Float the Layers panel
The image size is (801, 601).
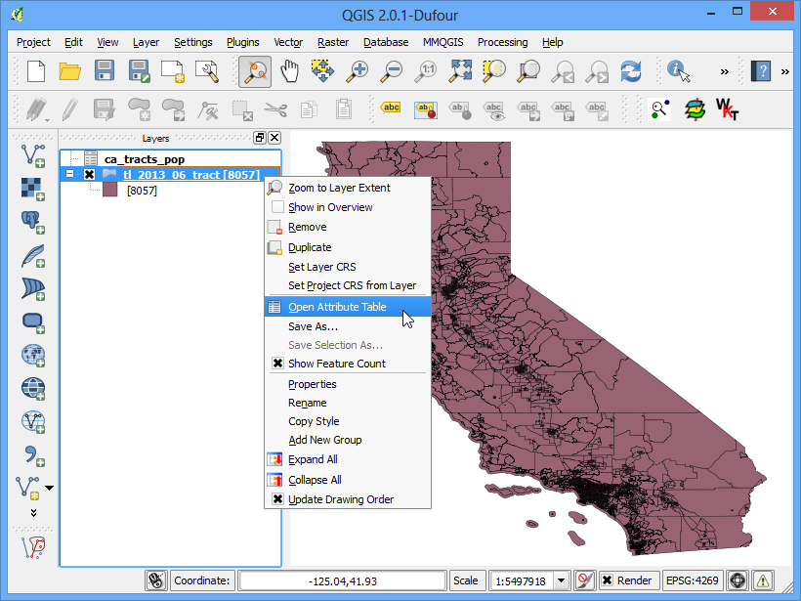click(260, 138)
